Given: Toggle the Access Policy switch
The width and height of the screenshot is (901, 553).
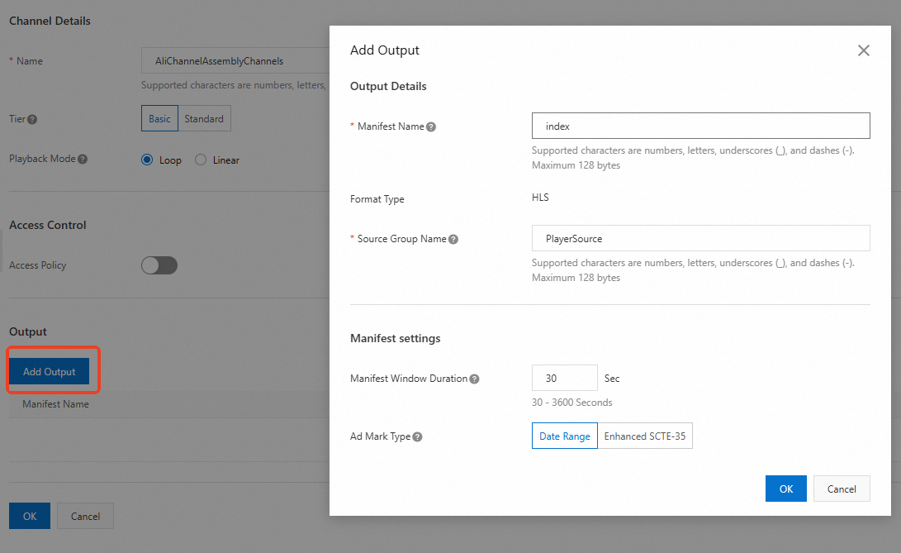Looking at the screenshot, I should coord(159,265).
